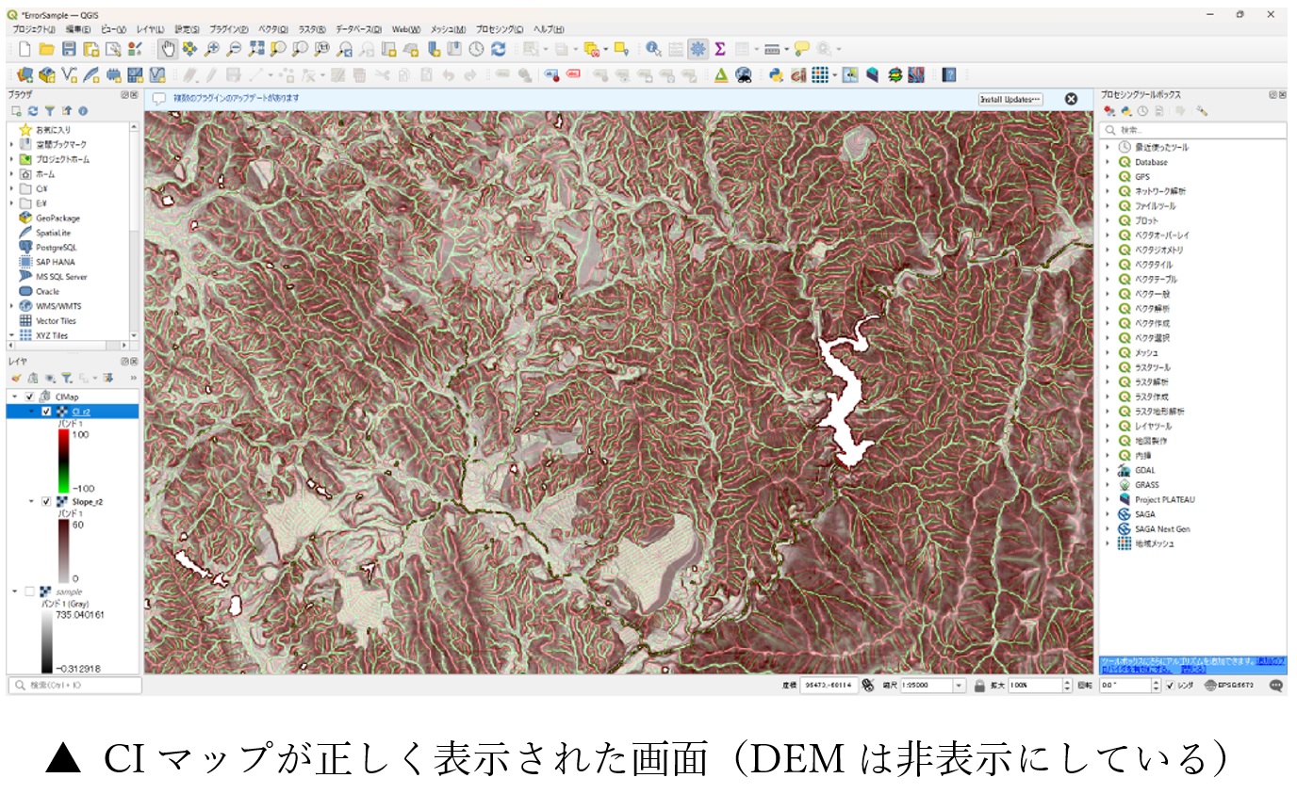Click the Refresh map icon in toolbar
The width and height of the screenshot is (1297, 794).
coord(499,49)
